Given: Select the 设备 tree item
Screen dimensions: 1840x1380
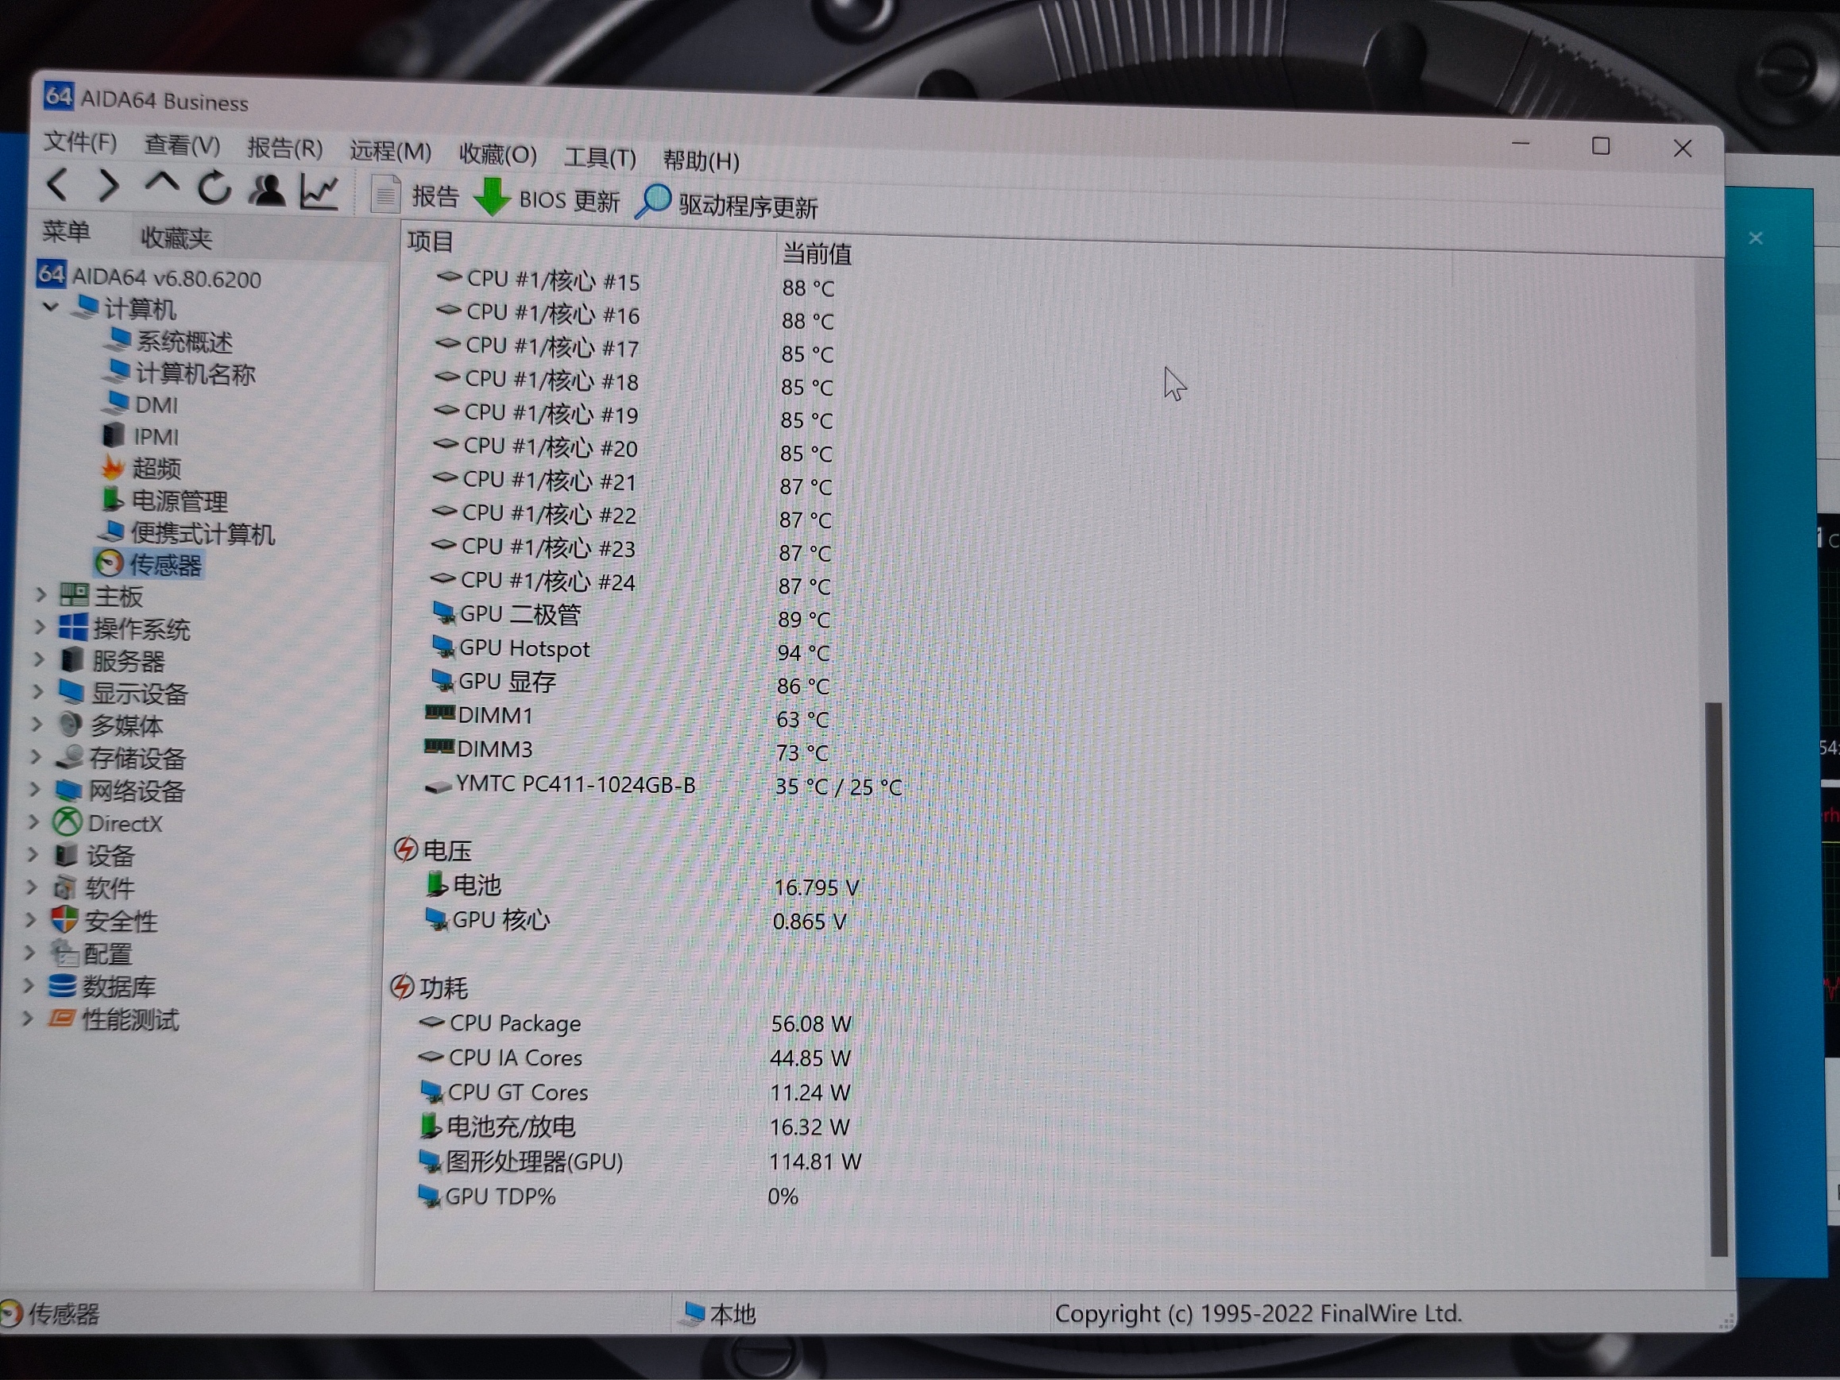Looking at the screenshot, I should (x=94, y=855).
